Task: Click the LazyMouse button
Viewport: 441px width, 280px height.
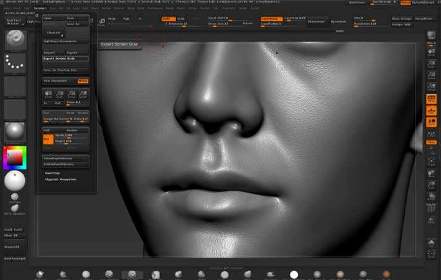Action: 270,19
